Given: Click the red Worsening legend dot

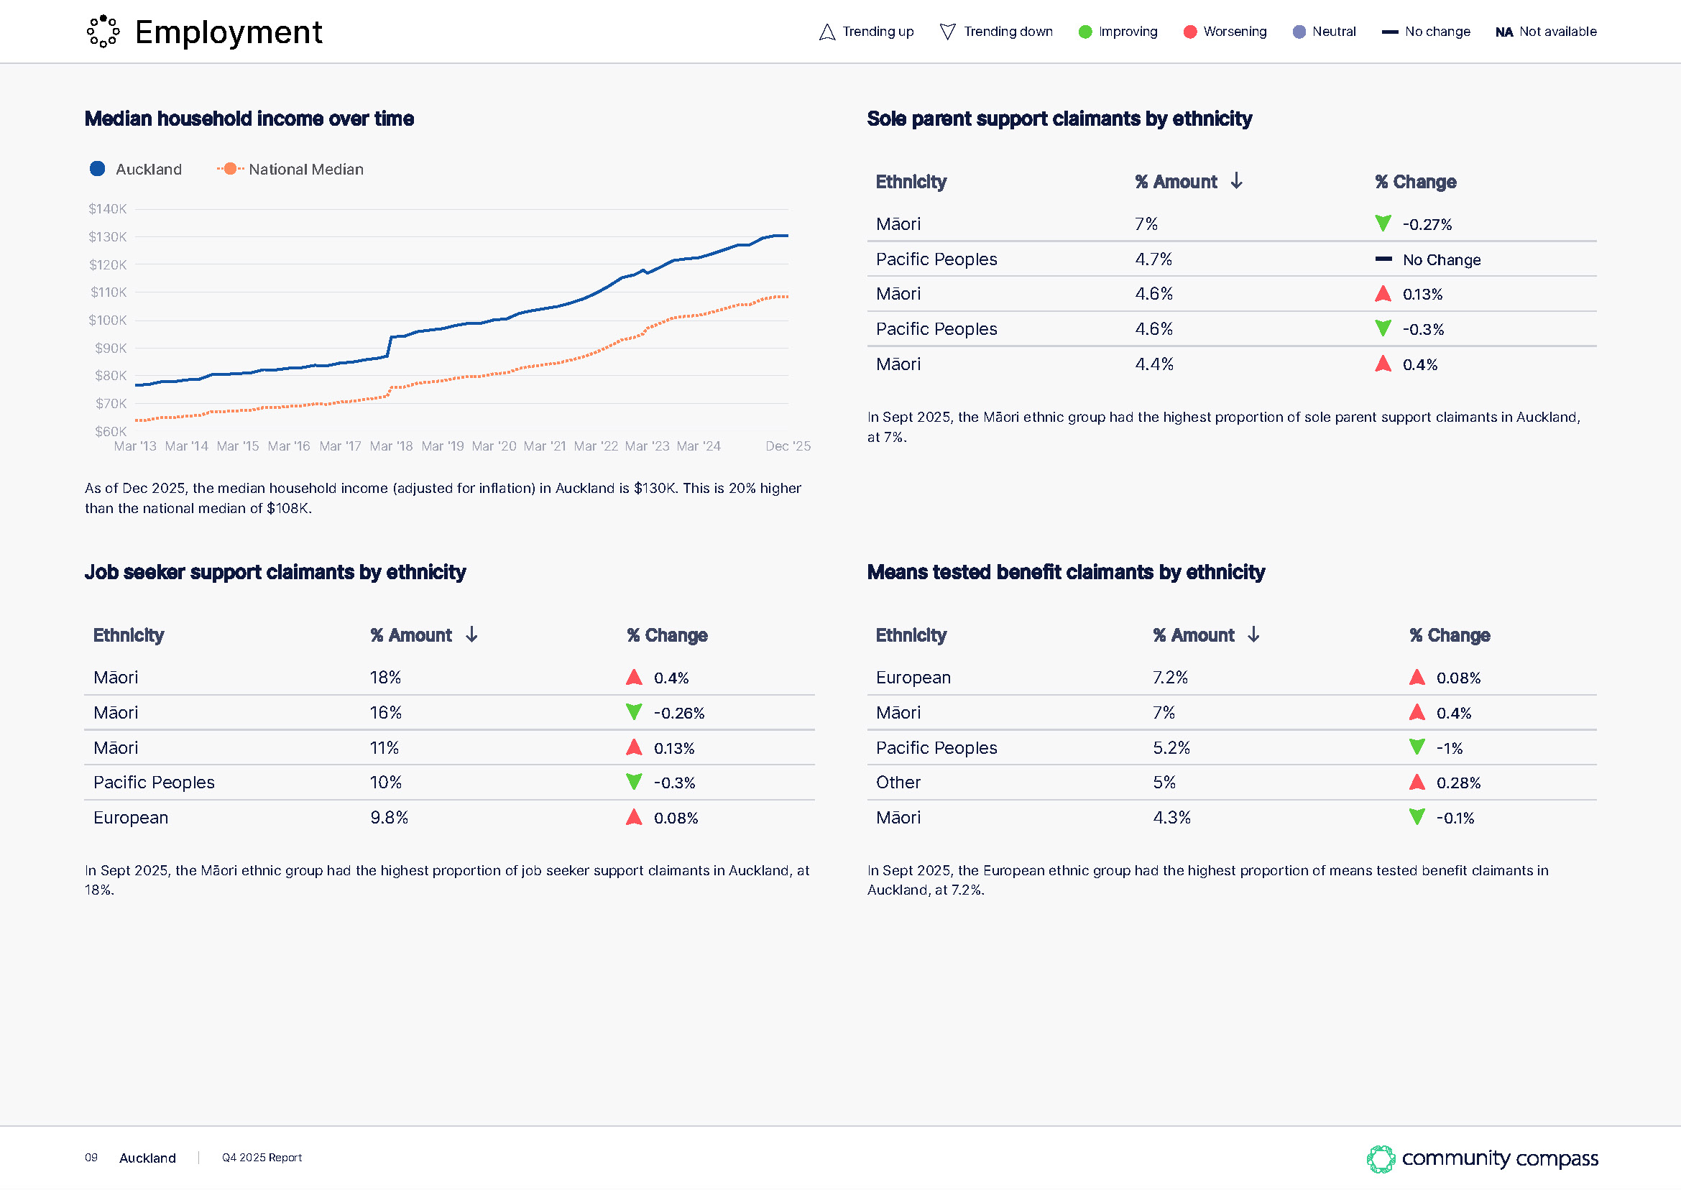Looking at the screenshot, I should tap(1190, 32).
